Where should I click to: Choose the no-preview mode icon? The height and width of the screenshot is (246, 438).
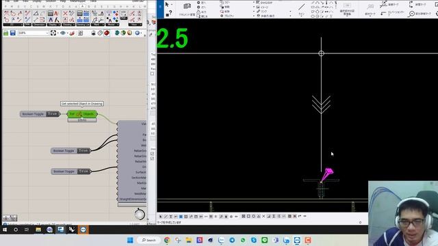point(93,33)
